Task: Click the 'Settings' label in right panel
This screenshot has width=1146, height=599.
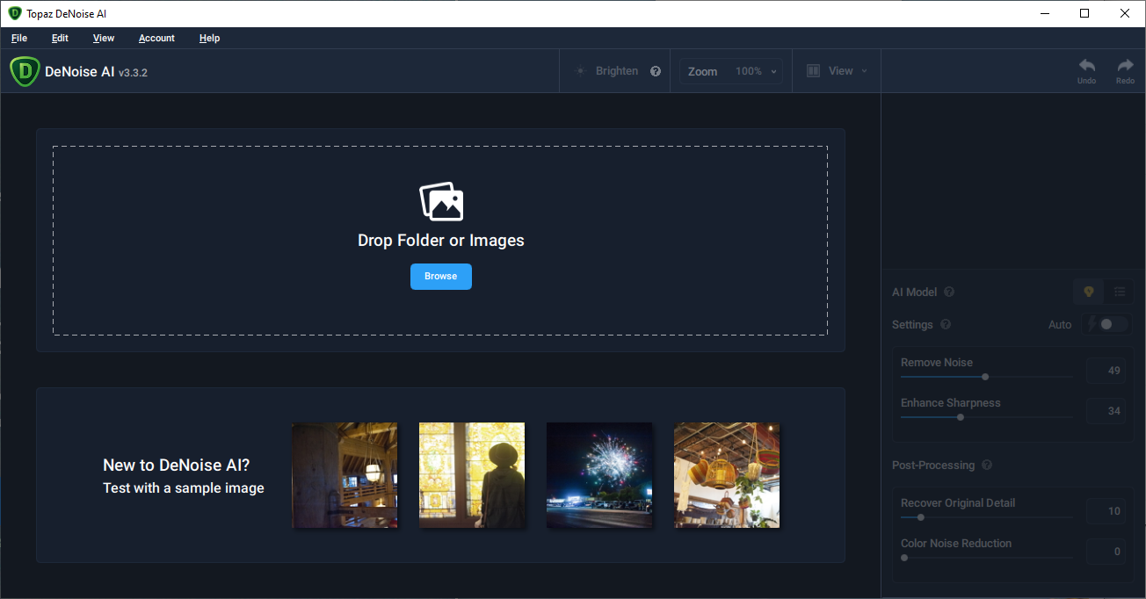Action: 912,324
